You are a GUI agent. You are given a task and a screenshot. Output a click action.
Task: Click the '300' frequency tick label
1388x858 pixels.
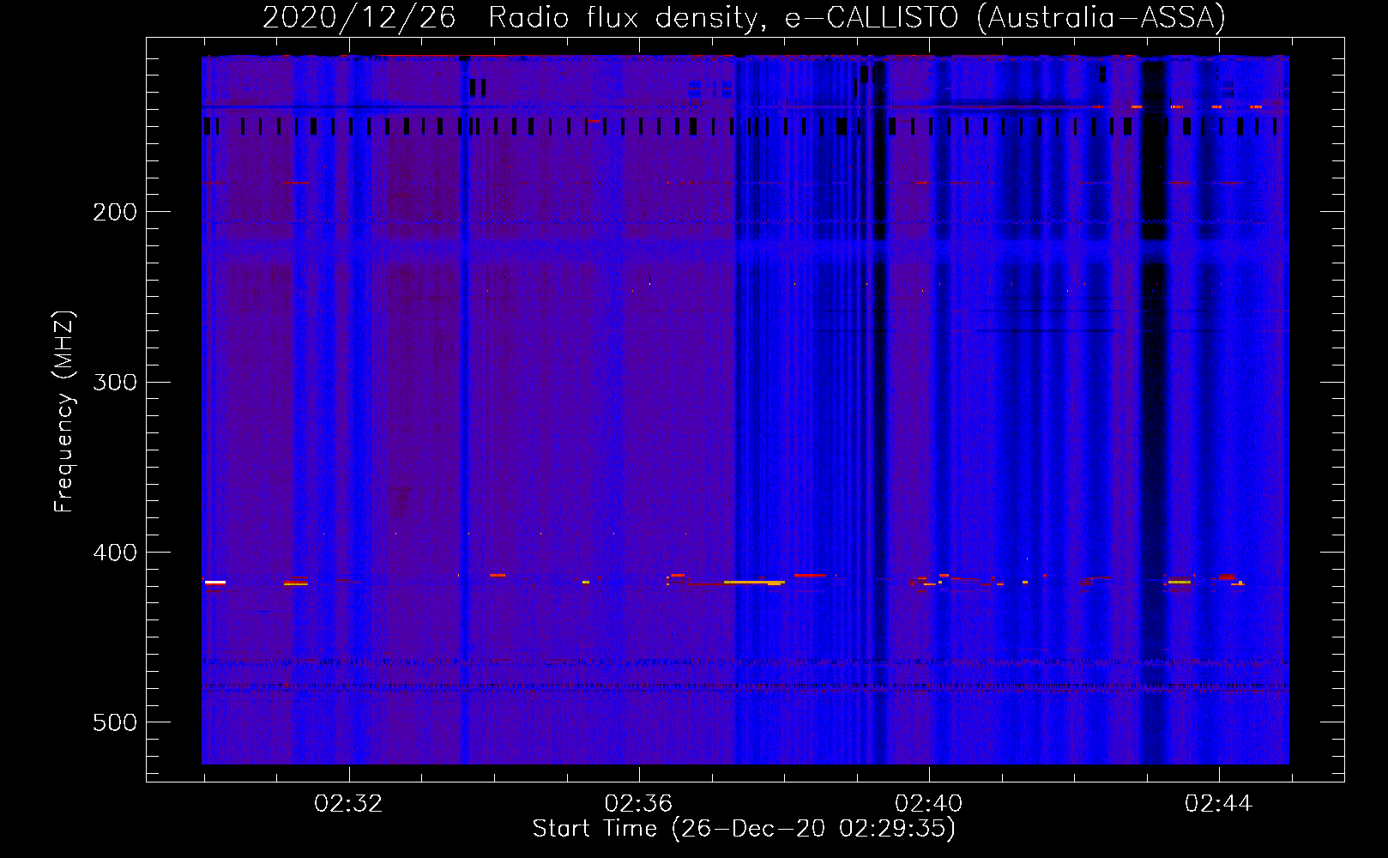pyautogui.click(x=115, y=382)
